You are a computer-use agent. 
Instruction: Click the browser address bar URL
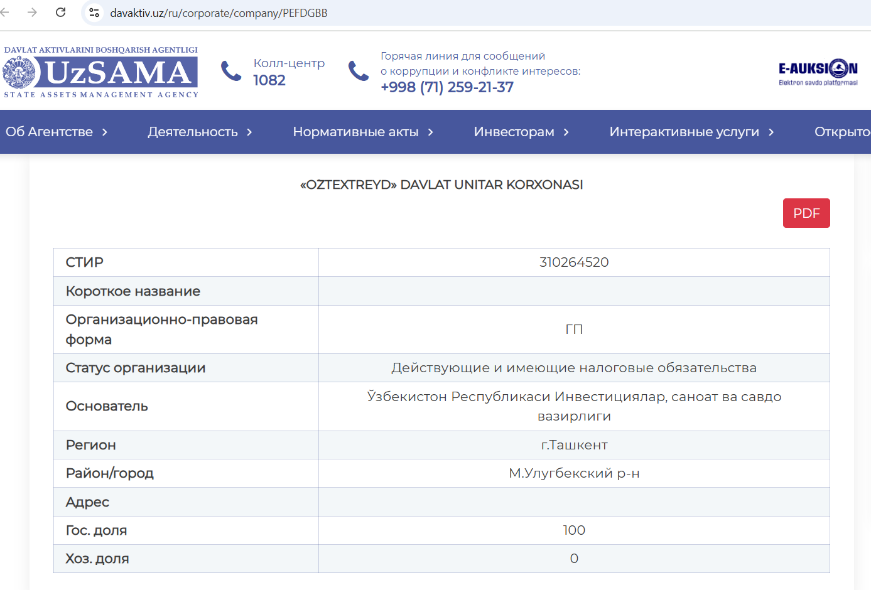[219, 13]
